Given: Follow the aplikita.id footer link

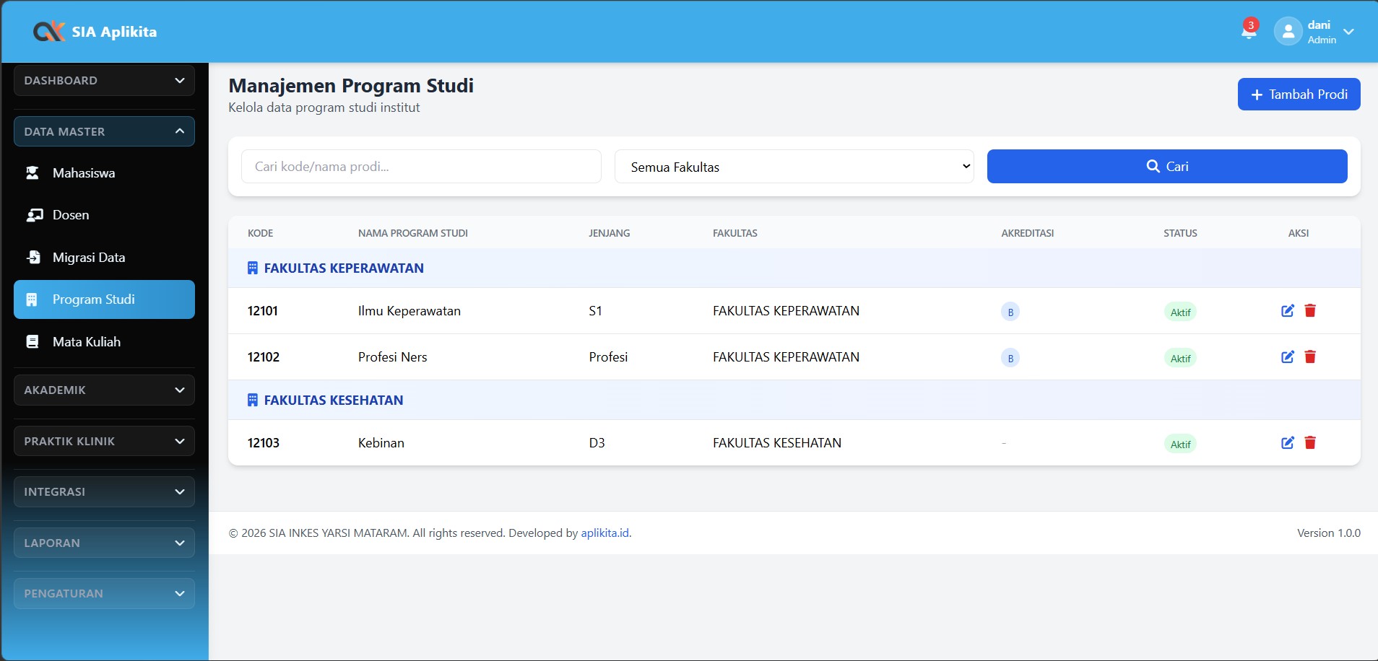Looking at the screenshot, I should click(x=604, y=533).
